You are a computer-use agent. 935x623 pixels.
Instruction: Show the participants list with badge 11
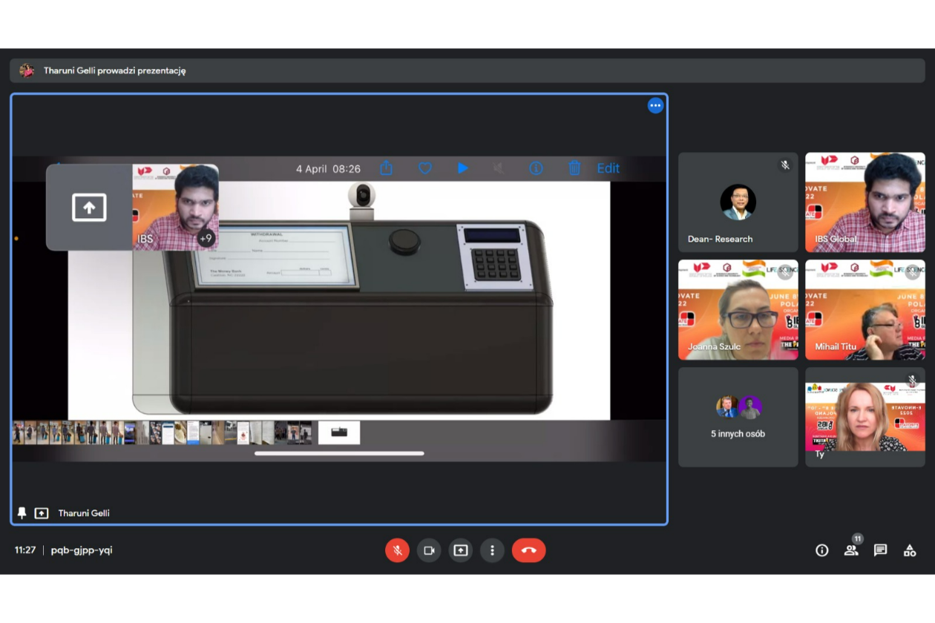point(850,550)
